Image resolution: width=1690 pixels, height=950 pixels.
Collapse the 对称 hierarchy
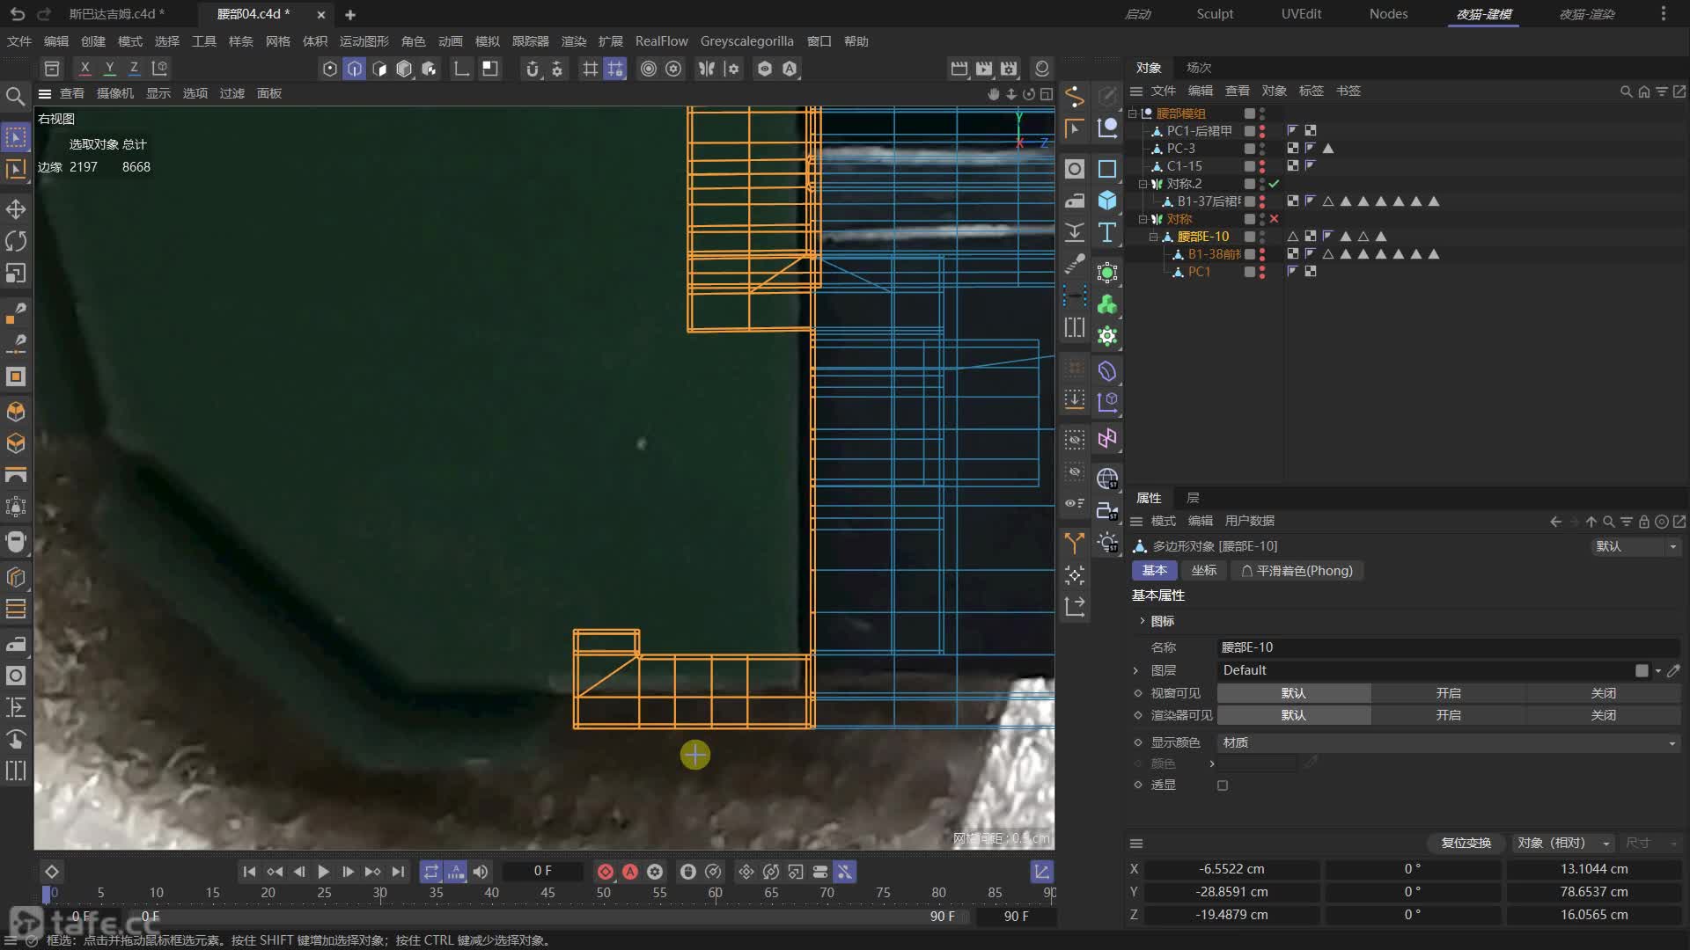(x=1143, y=219)
